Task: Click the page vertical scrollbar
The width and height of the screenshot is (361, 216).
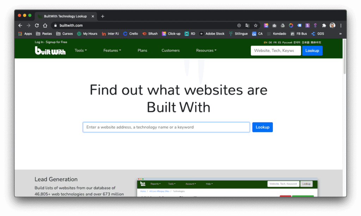Action: point(345,57)
